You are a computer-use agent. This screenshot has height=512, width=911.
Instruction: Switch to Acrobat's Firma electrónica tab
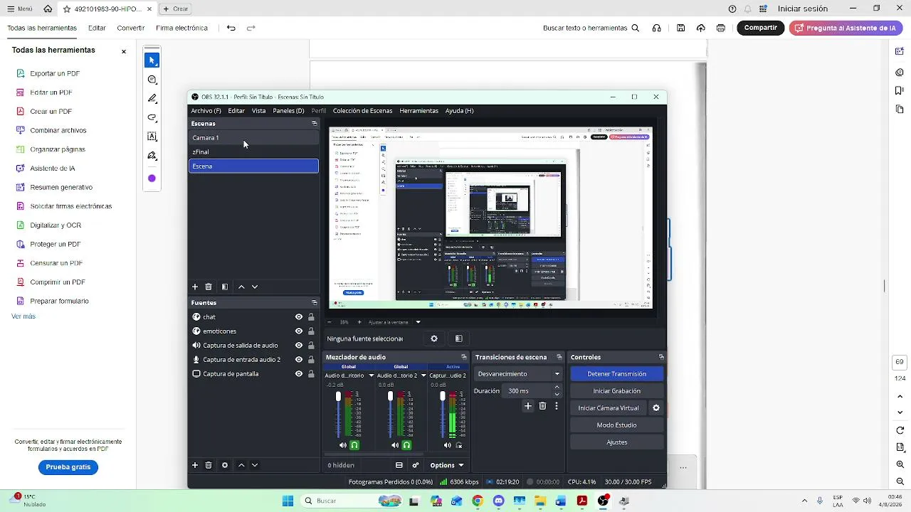pos(181,28)
